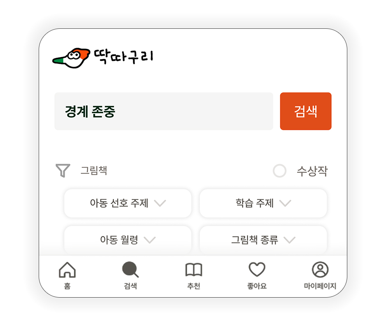Open the profile via the person icon

point(320,269)
